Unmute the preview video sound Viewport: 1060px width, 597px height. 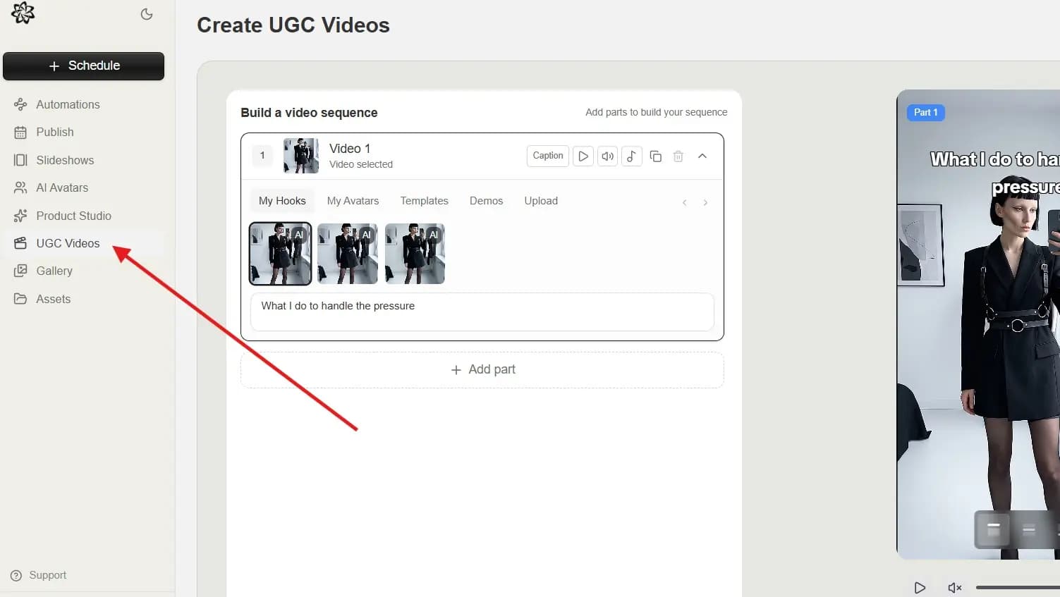coord(954,588)
